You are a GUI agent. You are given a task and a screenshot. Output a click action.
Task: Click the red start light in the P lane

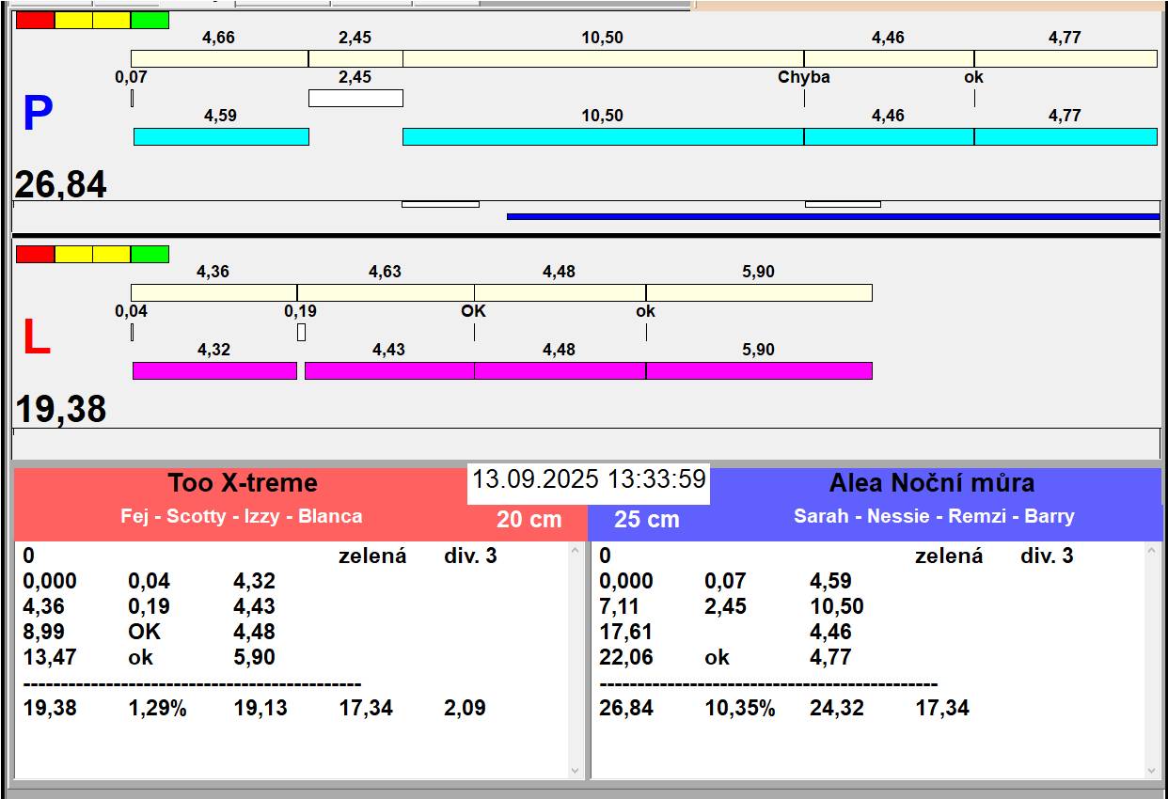36,20
